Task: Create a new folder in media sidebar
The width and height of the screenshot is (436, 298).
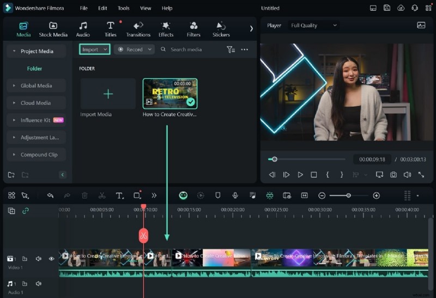Action: 11,175
